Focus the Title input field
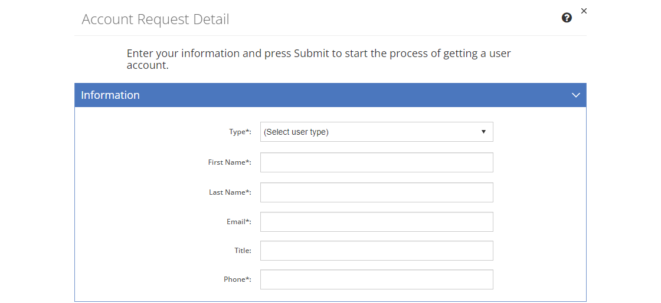The height and width of the screenshot is (303, 661). point(376,251)
